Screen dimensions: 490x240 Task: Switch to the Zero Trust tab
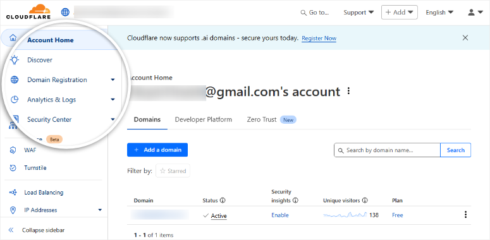point(271,119)
